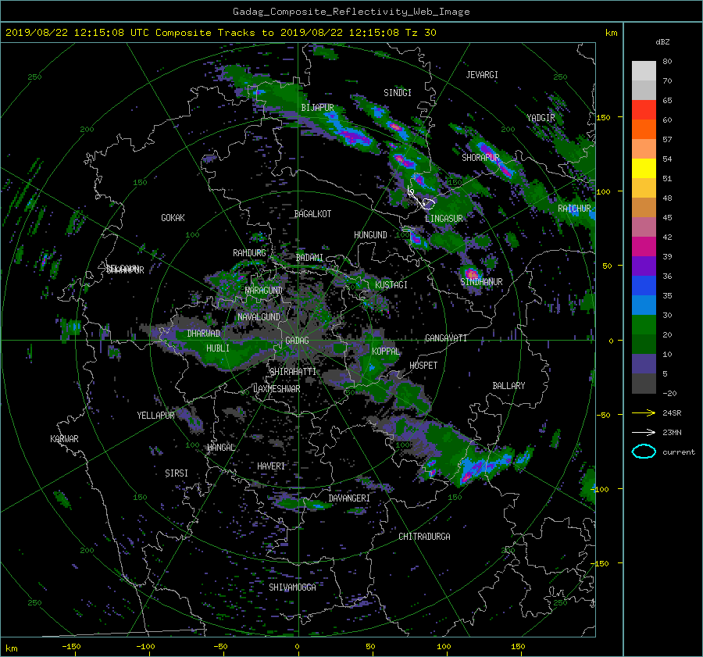Click the 'BAGALKOT' city label

[x=312, y=214]
